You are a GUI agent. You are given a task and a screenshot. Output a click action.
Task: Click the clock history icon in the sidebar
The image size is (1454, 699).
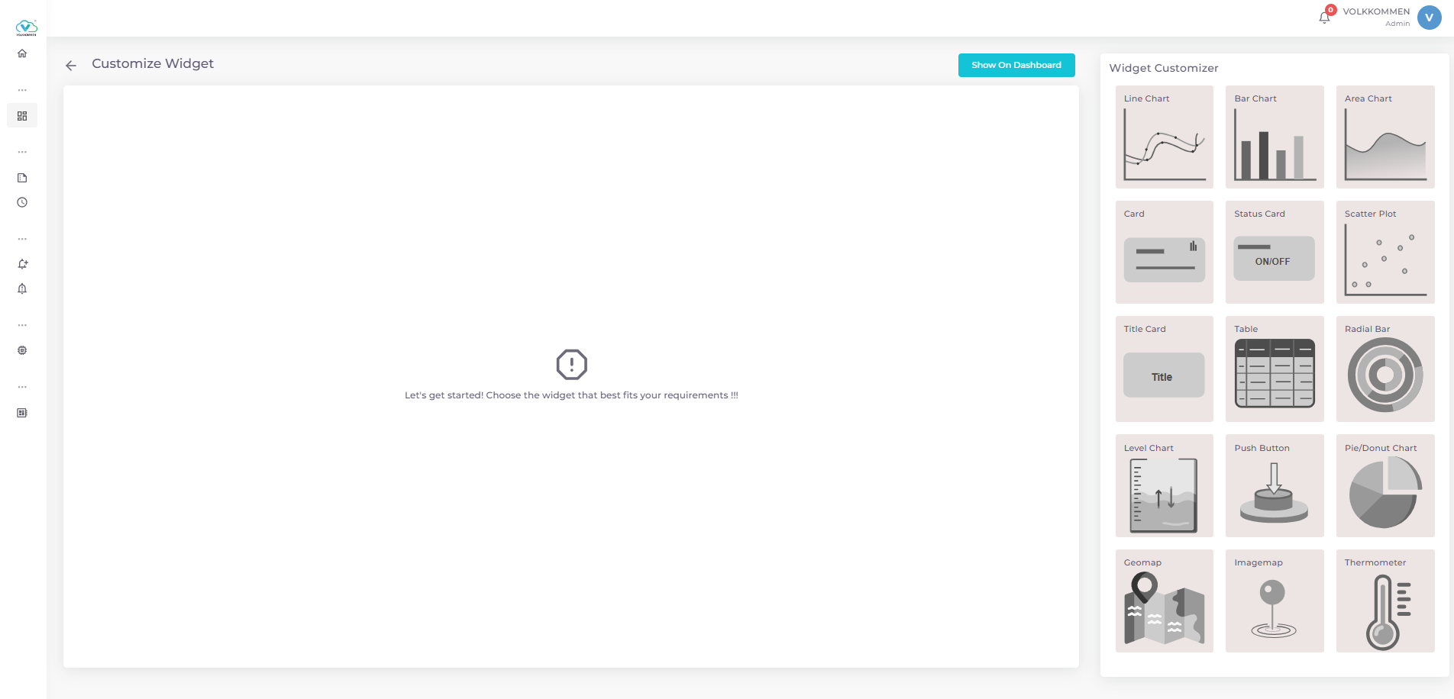click(x=22, y=202)
